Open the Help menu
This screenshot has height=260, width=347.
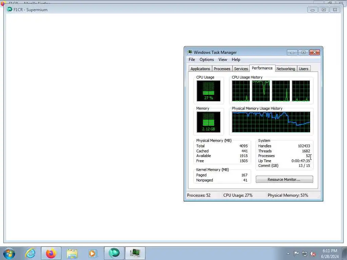tap(236, 60)
